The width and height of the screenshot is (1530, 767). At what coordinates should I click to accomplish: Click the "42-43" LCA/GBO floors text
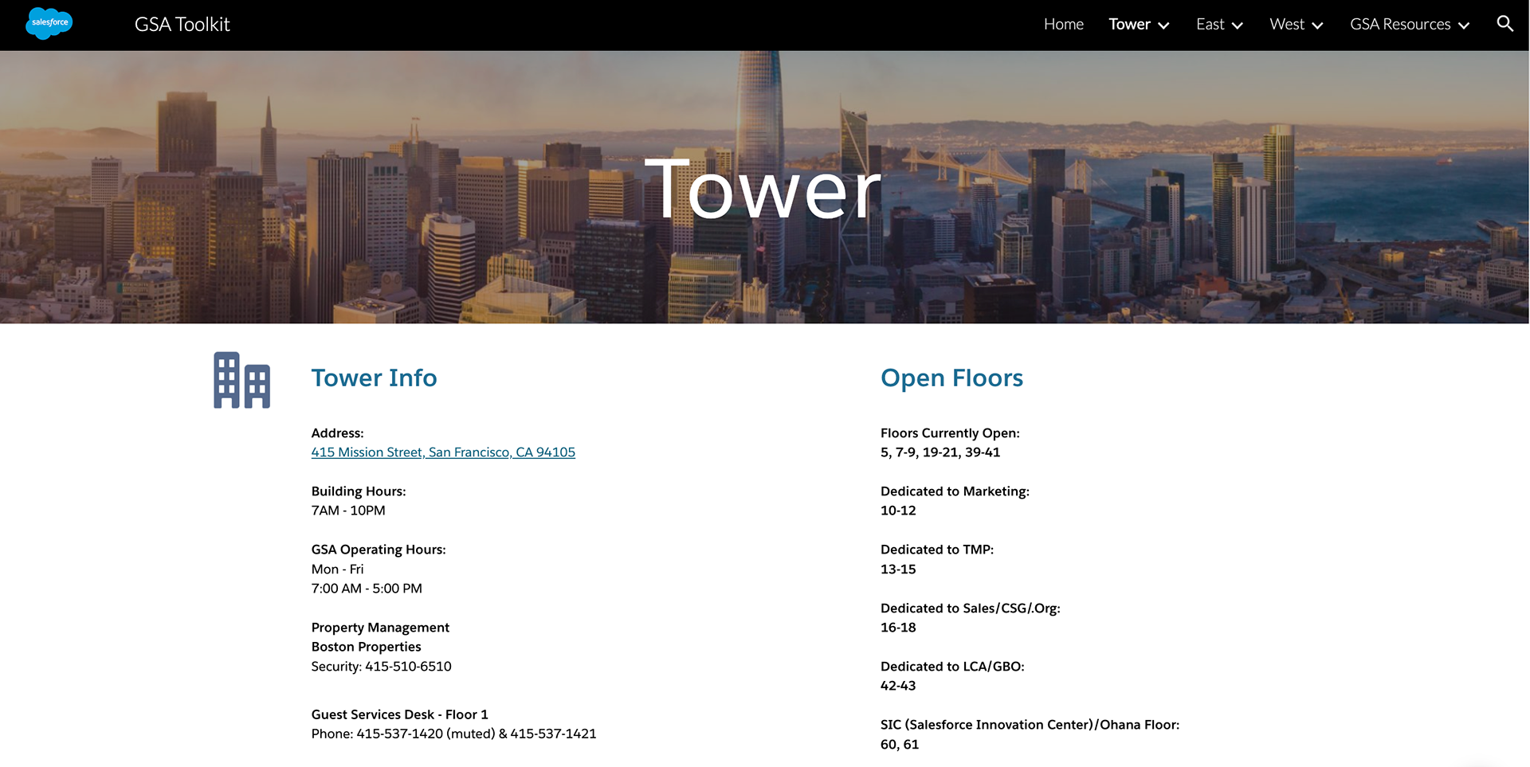898,686
